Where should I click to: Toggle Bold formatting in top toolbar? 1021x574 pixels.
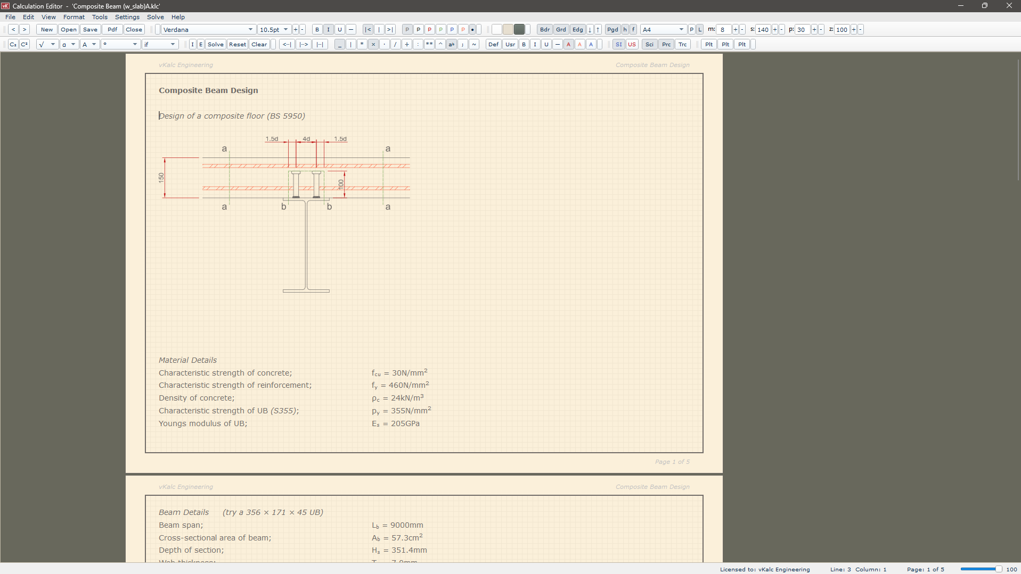317,30
